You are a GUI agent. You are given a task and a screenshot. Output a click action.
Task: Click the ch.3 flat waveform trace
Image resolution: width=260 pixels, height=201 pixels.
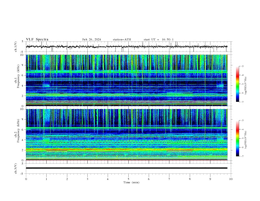pos(126,168)
